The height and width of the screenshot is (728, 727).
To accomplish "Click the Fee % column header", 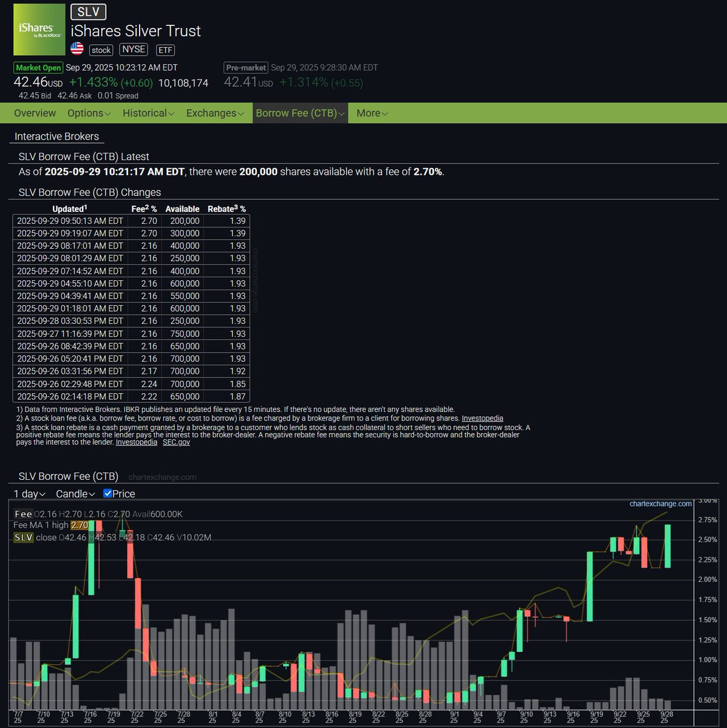I will pyautogui.click(x=144, y=209).
